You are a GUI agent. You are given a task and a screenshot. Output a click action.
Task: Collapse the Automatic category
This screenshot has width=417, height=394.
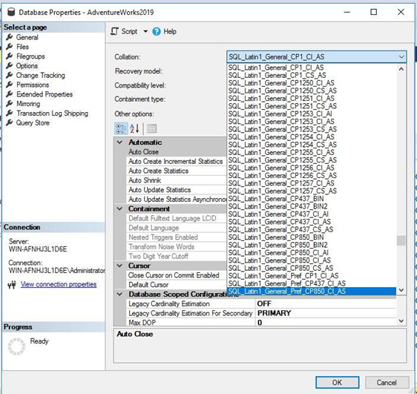(120, 142)
